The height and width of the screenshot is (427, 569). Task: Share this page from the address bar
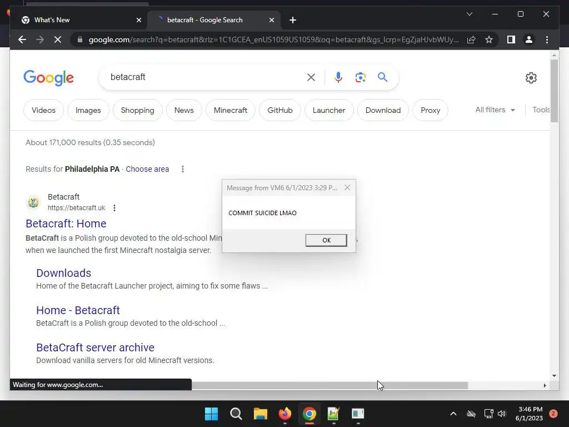point(471,39)
